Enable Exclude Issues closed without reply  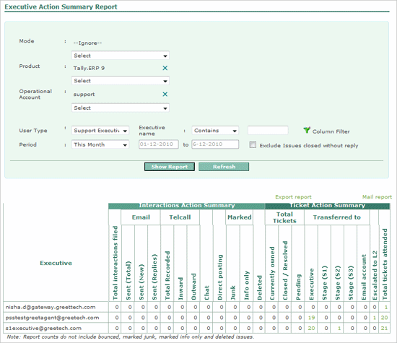click(253, 144)
